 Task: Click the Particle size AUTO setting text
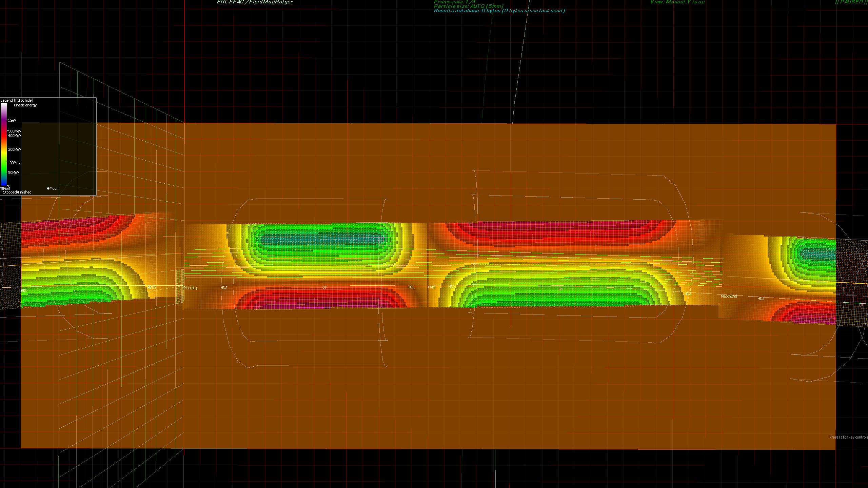coord(468,6)
